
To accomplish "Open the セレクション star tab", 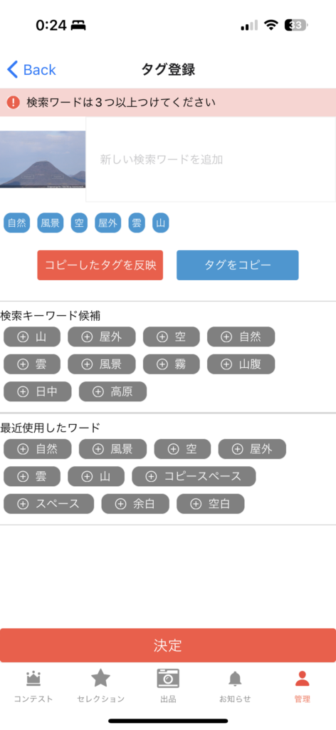I will click(101, 687).
